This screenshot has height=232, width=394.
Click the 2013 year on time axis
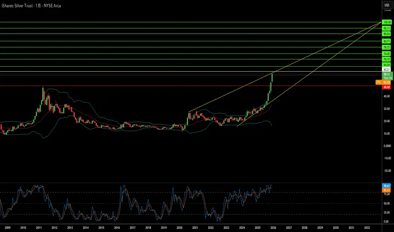pos(70,228)
